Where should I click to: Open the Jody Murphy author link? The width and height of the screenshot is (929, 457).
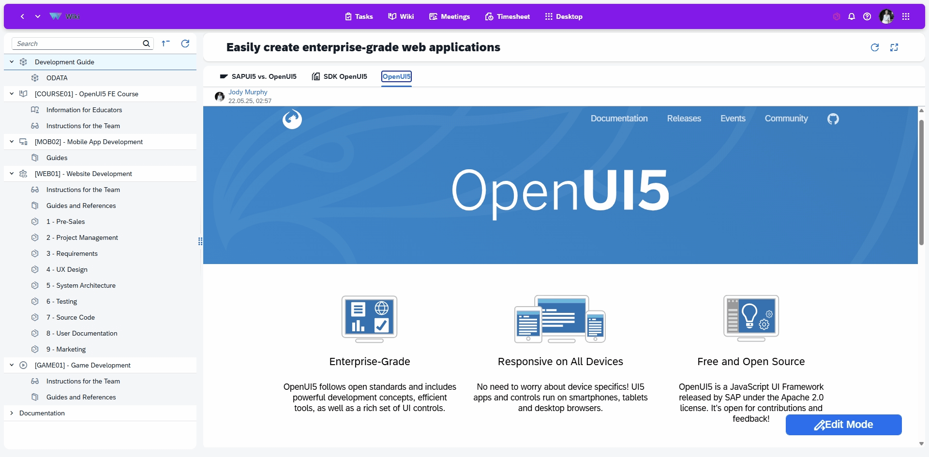click(x=248, y=92)
